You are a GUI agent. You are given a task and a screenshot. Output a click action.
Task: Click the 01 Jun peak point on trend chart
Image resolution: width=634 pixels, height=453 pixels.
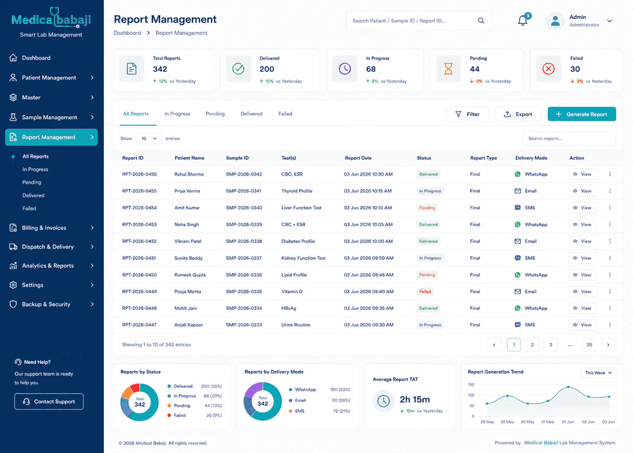[568, 387]
